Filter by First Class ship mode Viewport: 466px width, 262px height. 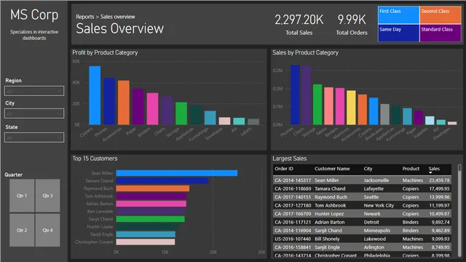pyautogui.click(x=398, y=15)
